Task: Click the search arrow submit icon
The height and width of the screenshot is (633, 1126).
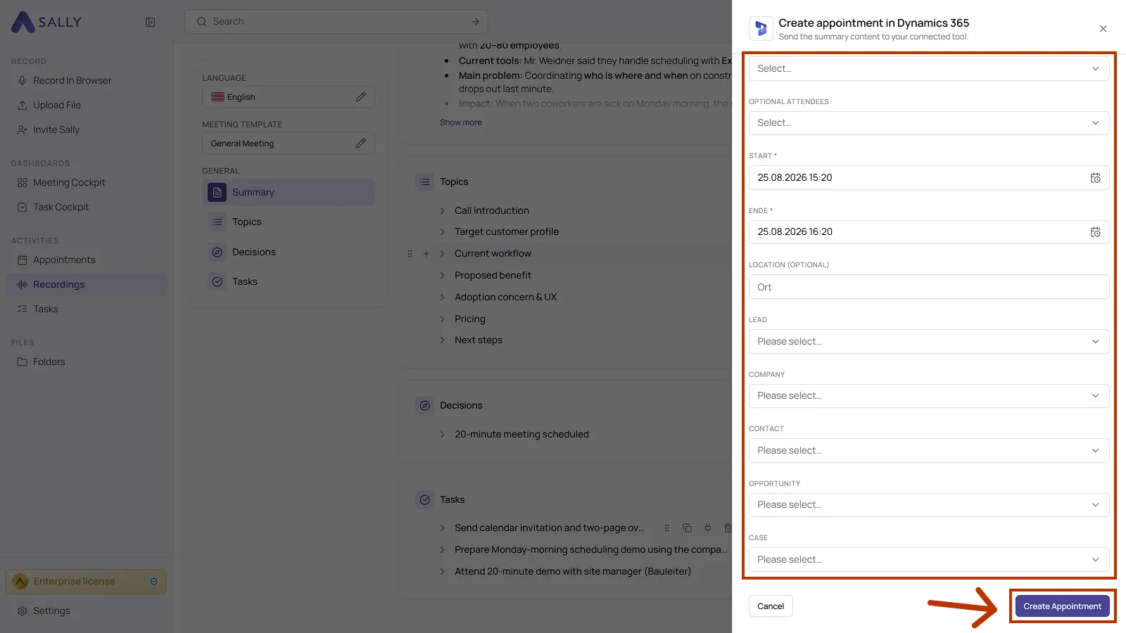Action: pyautogui.click(x=475, y=22)
